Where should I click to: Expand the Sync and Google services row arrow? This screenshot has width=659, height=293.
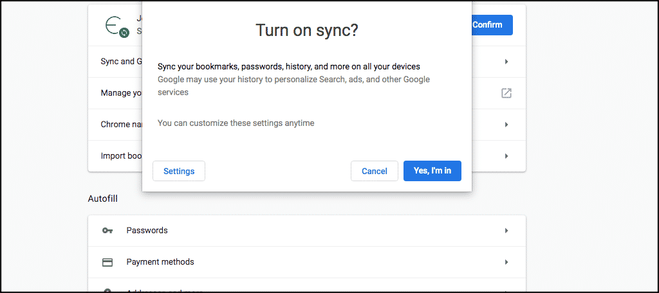click(506, 62)
